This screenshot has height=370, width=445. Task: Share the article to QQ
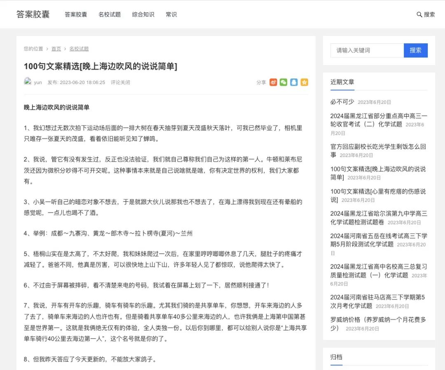coord(294,82)
